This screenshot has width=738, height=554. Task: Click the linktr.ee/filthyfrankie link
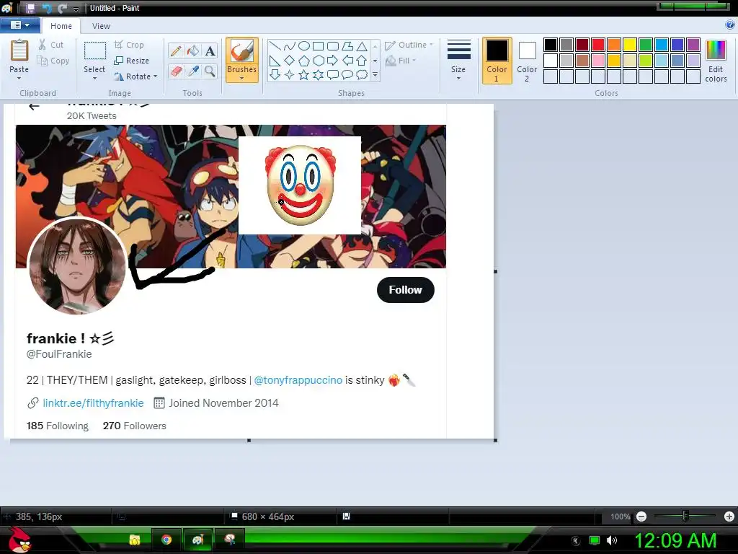93,403
